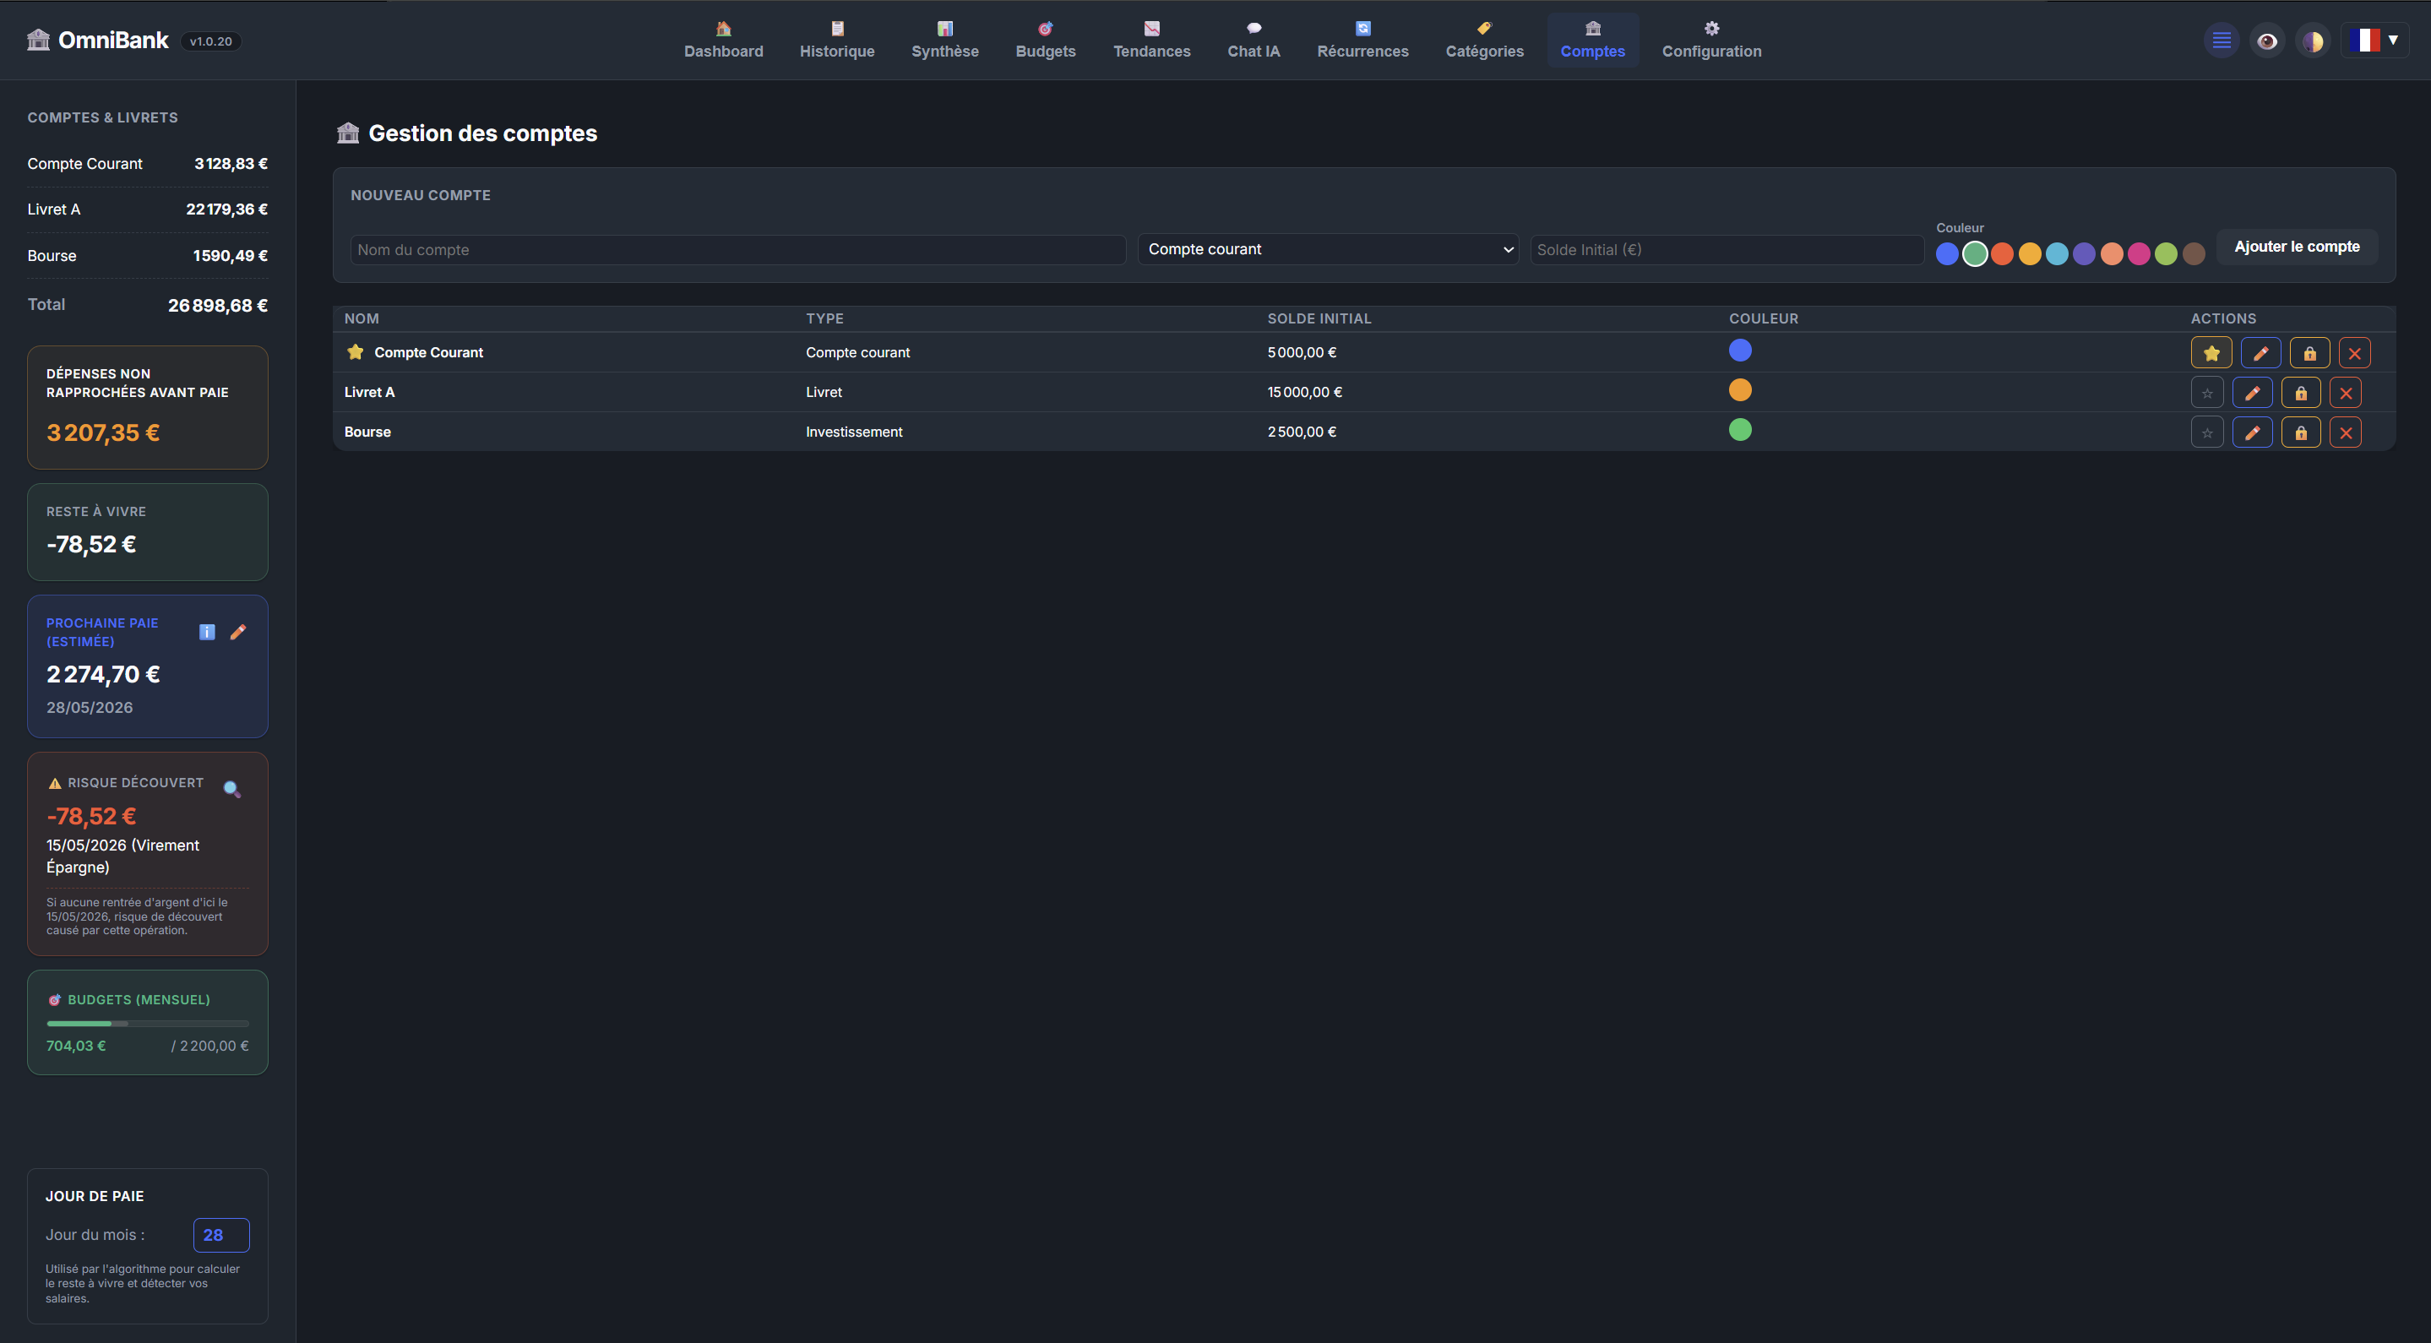
Task: Edit Prochaine Paie with pencil icon
Action: pyautogui.click(x=238, y=633)
